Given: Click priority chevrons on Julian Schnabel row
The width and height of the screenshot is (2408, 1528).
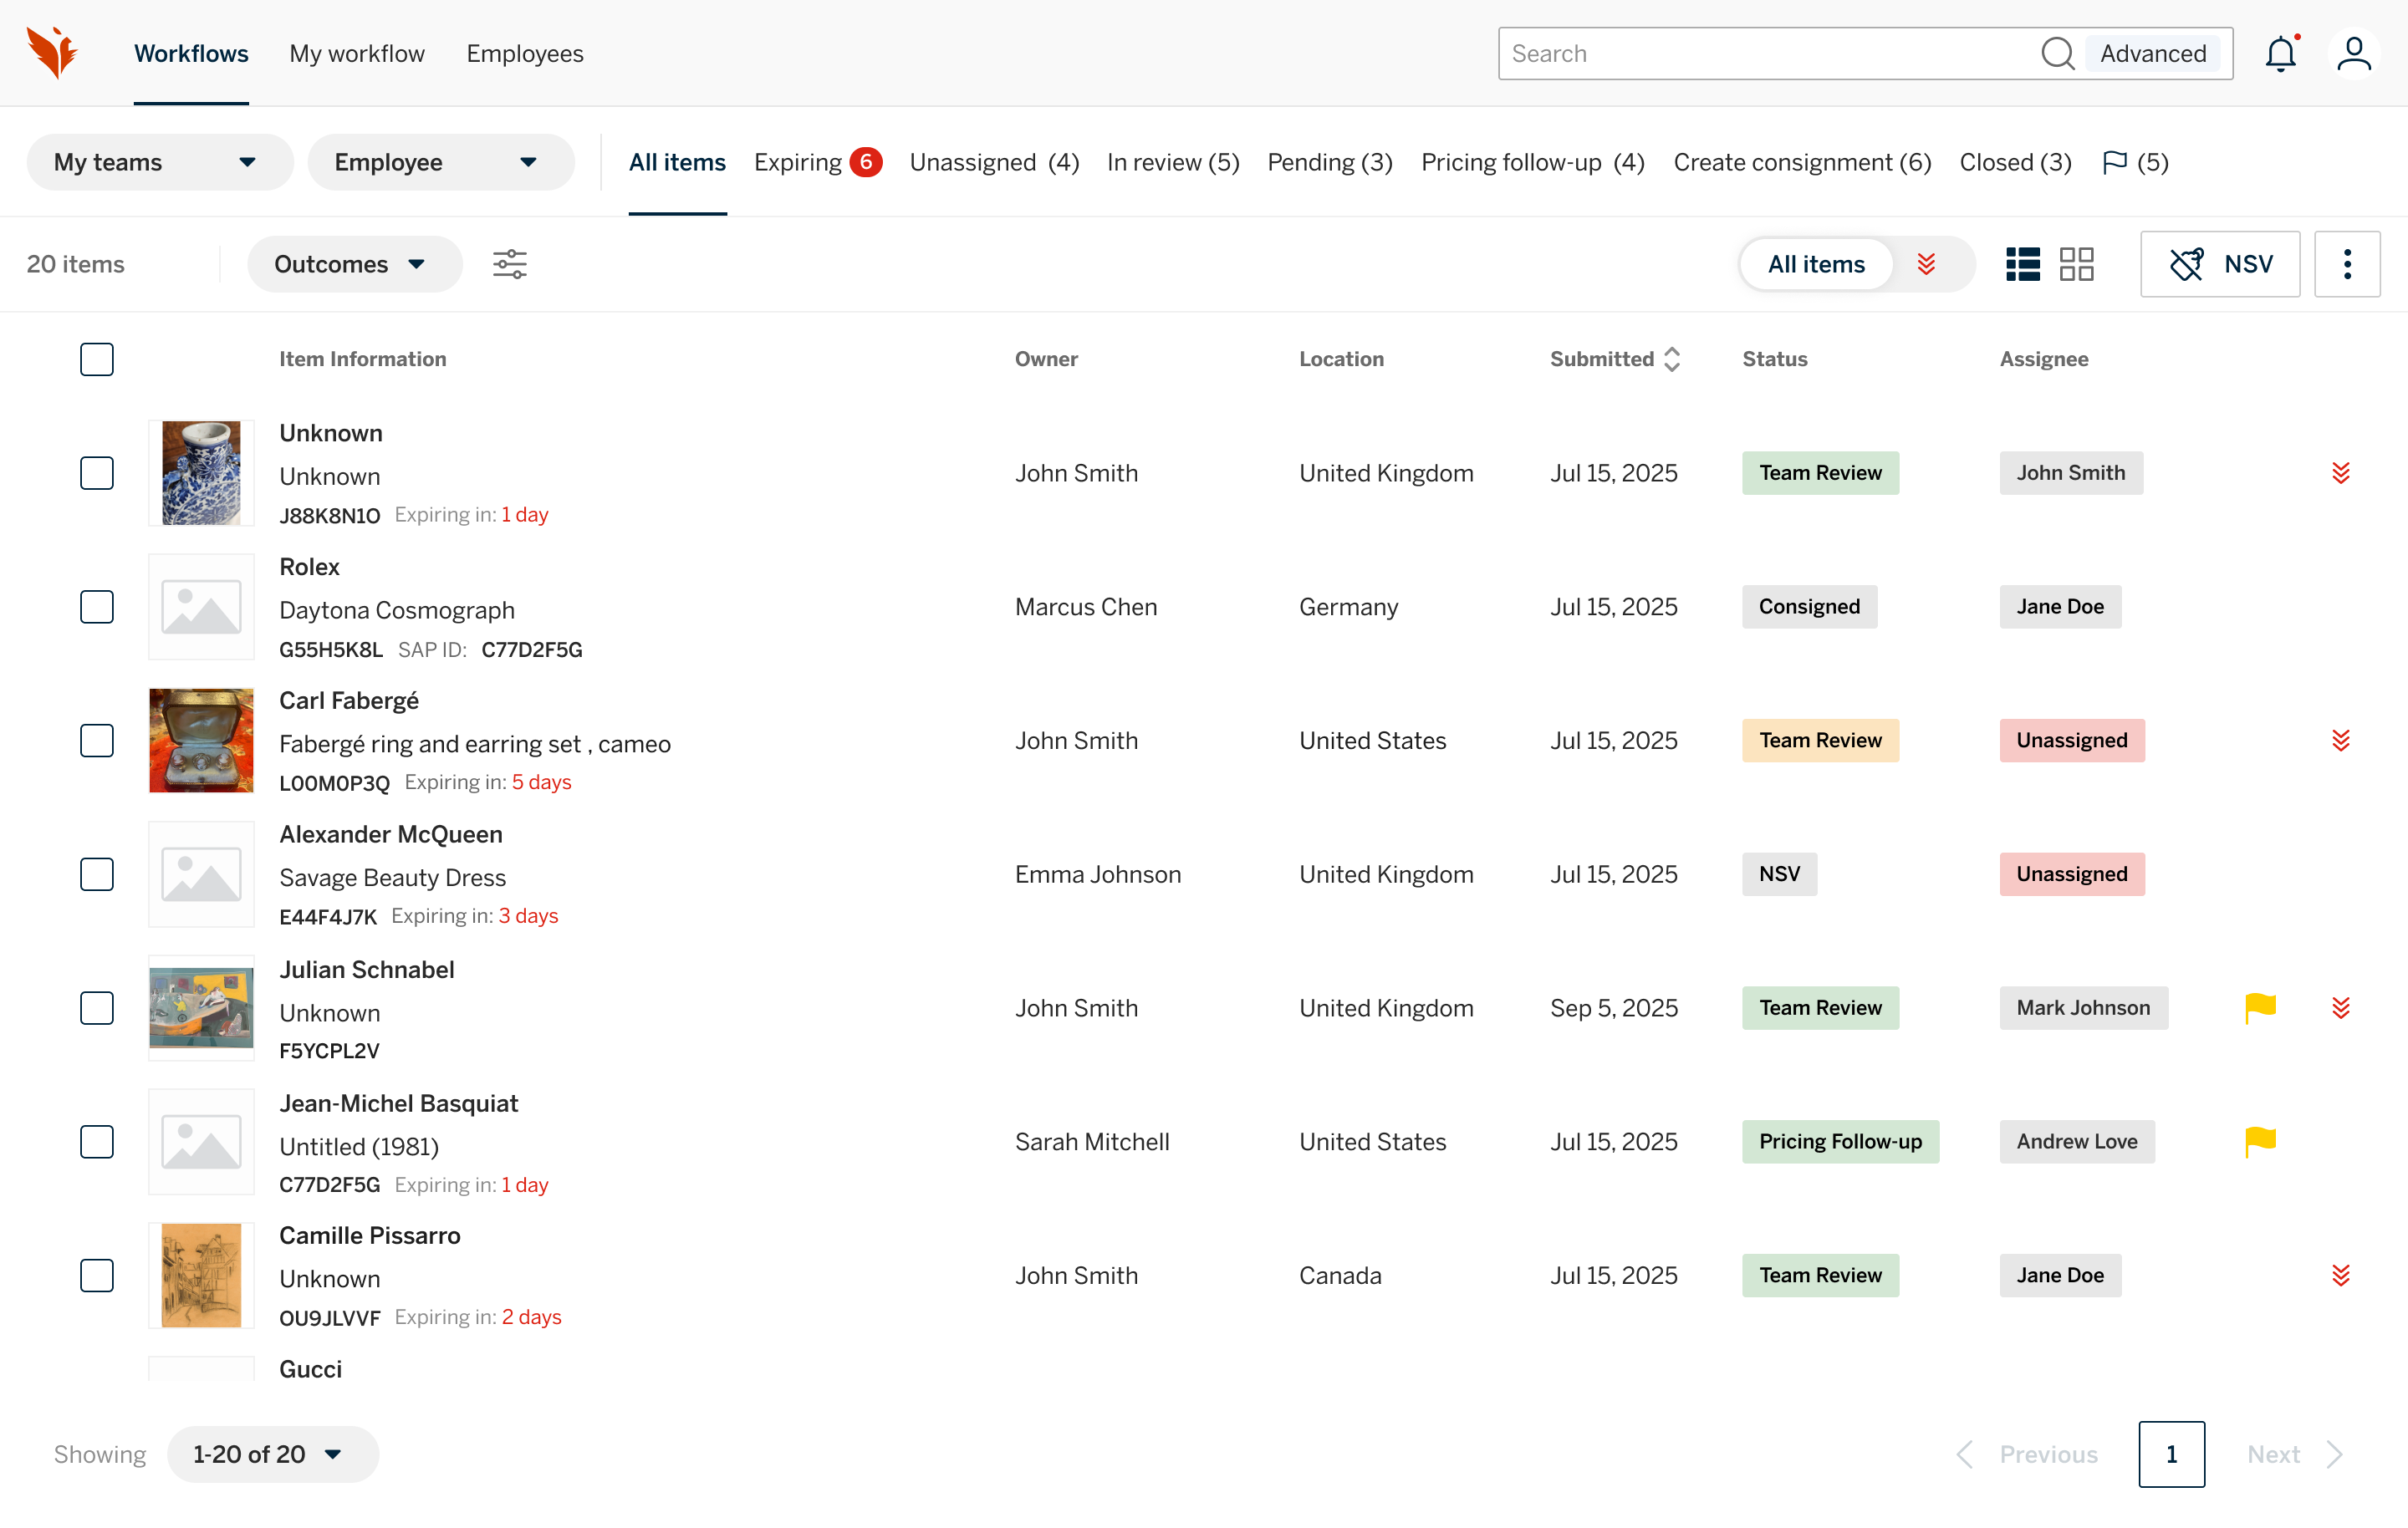Looking at the screenshot, I should pyautogui.click(x=2341, y=1008).
